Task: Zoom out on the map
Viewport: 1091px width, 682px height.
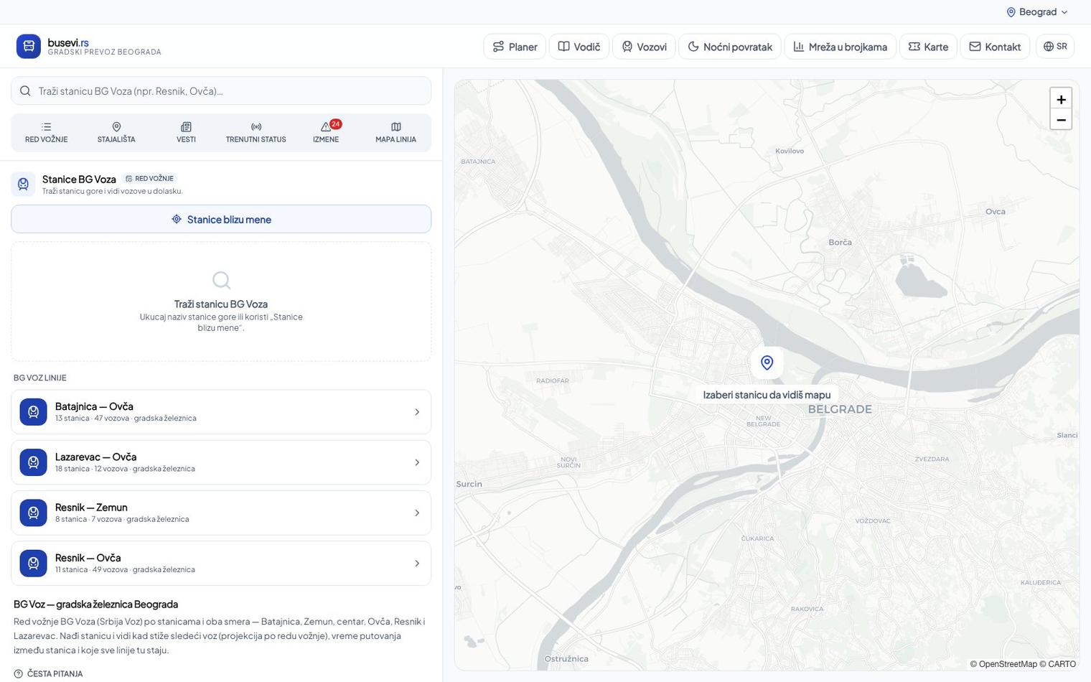Action: point(1061,120)
